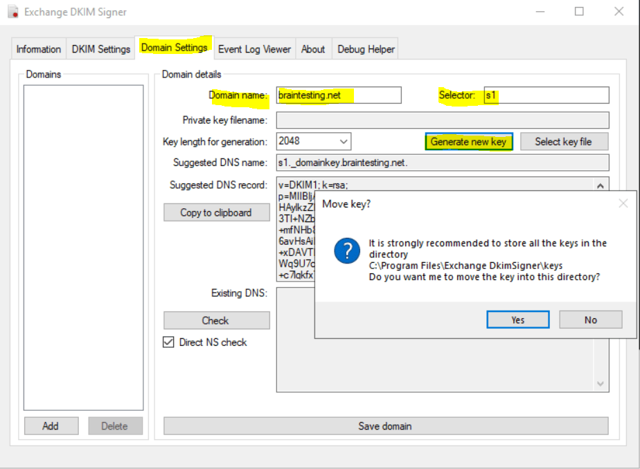Click the Save domain button
This screenshot has width=640, height=469.
(x=386, y=426)
